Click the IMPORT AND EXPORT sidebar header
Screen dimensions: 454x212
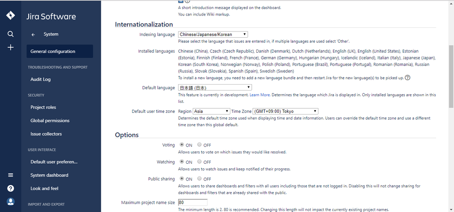[x=46, y=204]
